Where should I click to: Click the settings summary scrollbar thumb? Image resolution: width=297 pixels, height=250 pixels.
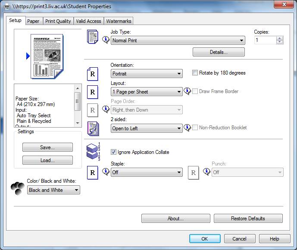pos(78,102)
